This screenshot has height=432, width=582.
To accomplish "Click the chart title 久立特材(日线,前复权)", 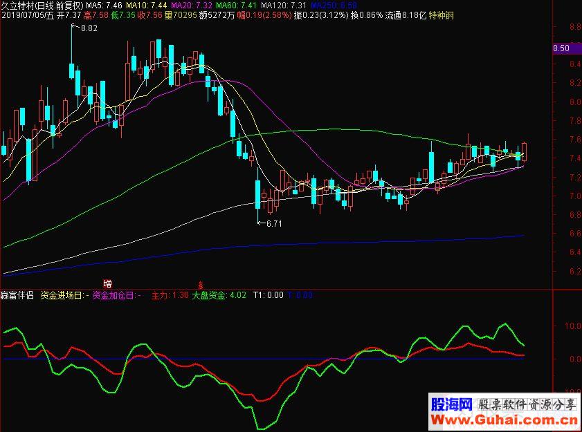I will click(x=42, y=6).
